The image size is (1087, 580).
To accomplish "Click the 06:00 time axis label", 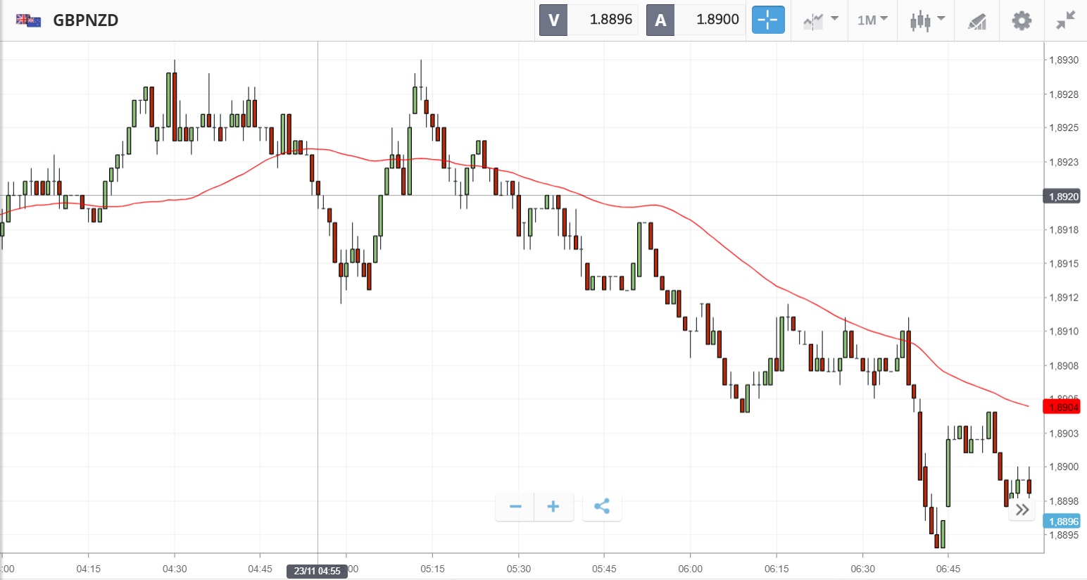I will (x=690, y=569).
